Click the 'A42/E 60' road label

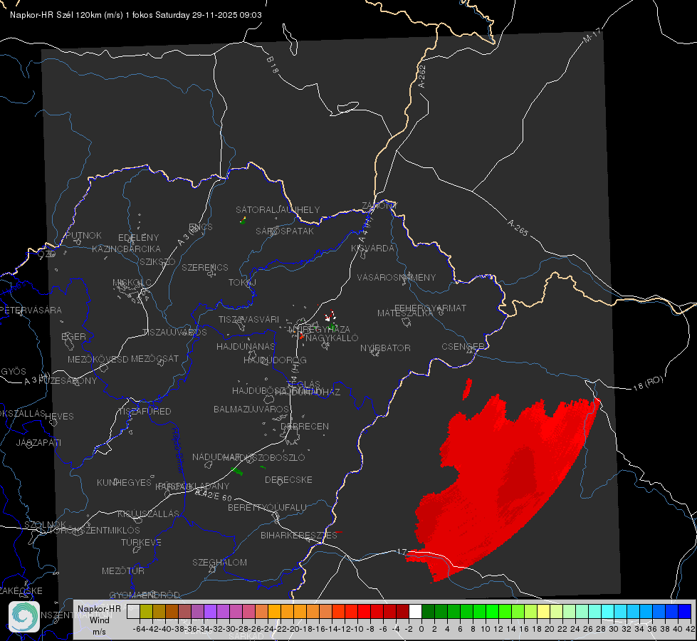coord(214,495)
